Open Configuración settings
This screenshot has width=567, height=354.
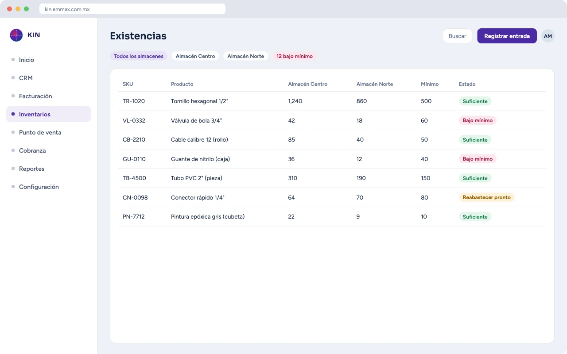48,187
